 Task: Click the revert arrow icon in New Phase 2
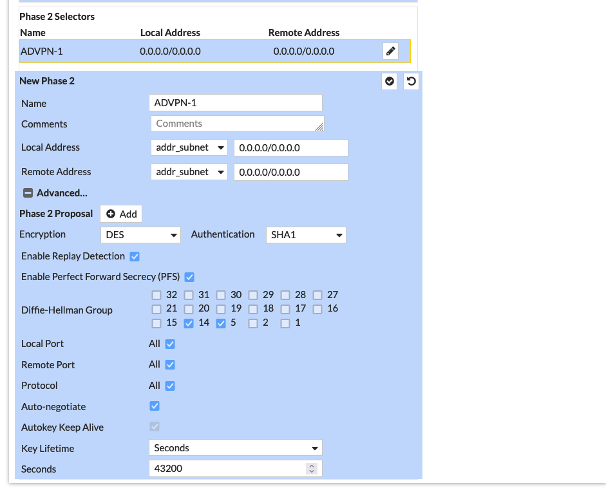pyautogui.click(x=411, y=82)
